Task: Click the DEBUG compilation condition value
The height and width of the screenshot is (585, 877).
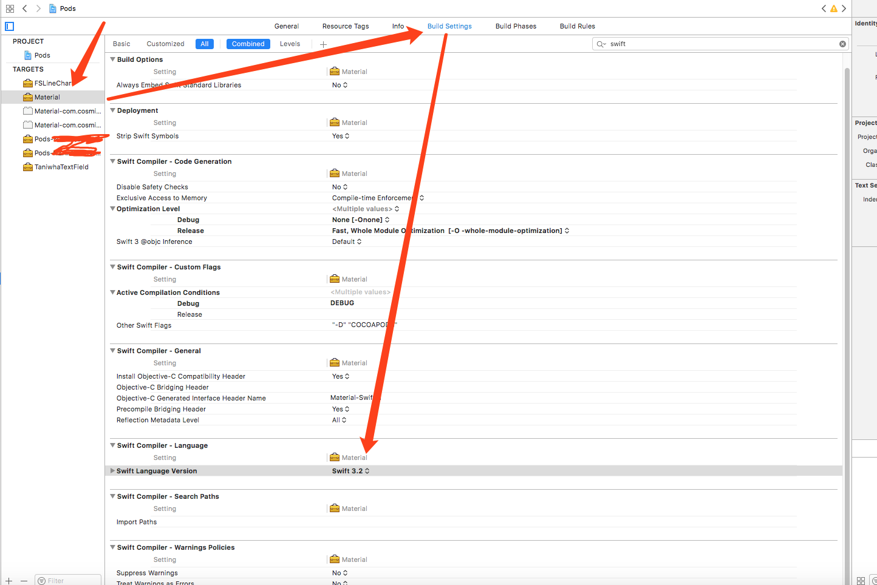Action: point(342,303)
